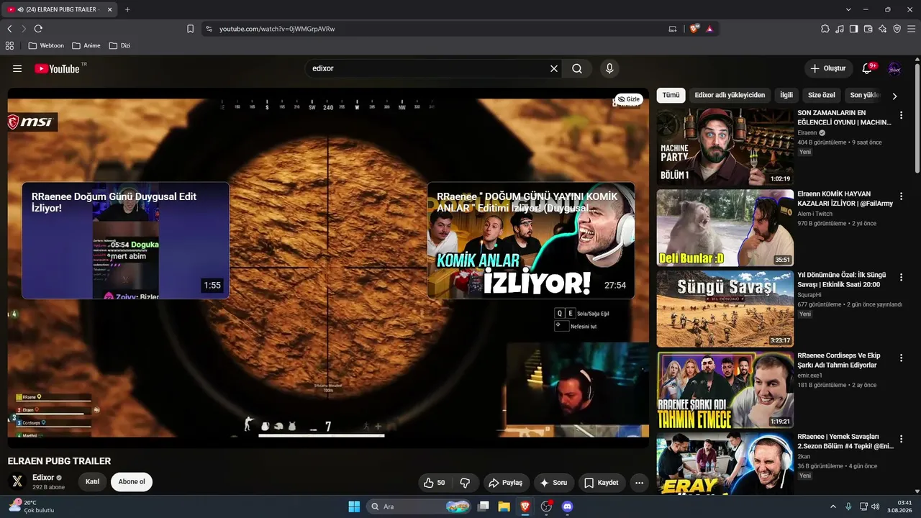921x518 pixels.
Task: Click the Oluştur create button
Action: pyautogui.click(x=828, y=68)
